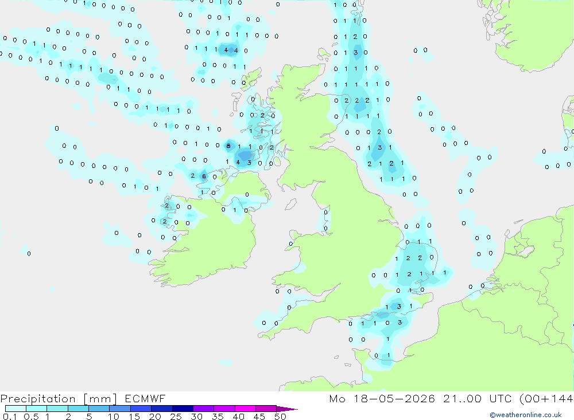Pick the 15–20 mm legend color swatch

(141, 409)
